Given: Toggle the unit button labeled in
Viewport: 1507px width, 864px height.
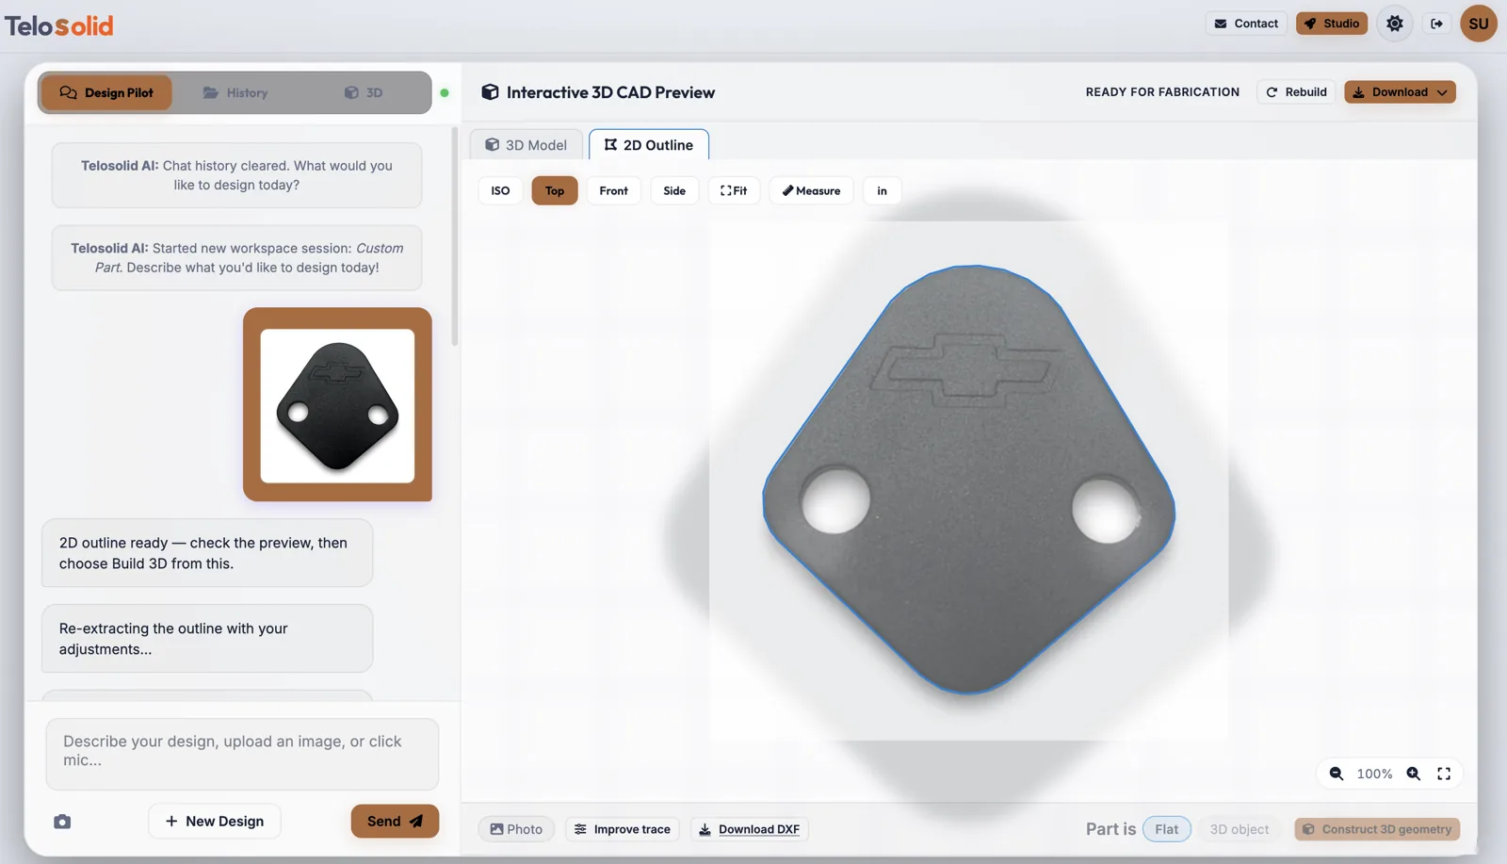Looking at the screenshot, I should point(882,190).
